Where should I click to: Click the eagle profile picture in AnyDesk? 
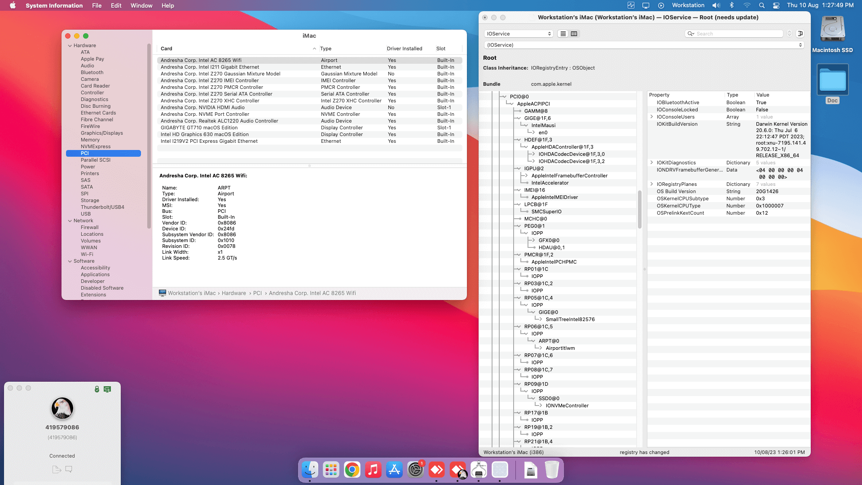point(62,408)
